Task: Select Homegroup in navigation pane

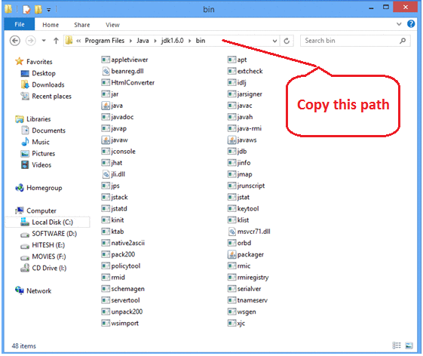Action: [44, 188]
